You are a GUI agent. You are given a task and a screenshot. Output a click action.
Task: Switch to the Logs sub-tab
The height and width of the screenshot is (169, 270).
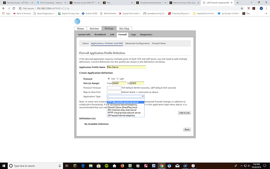[133, 35]
